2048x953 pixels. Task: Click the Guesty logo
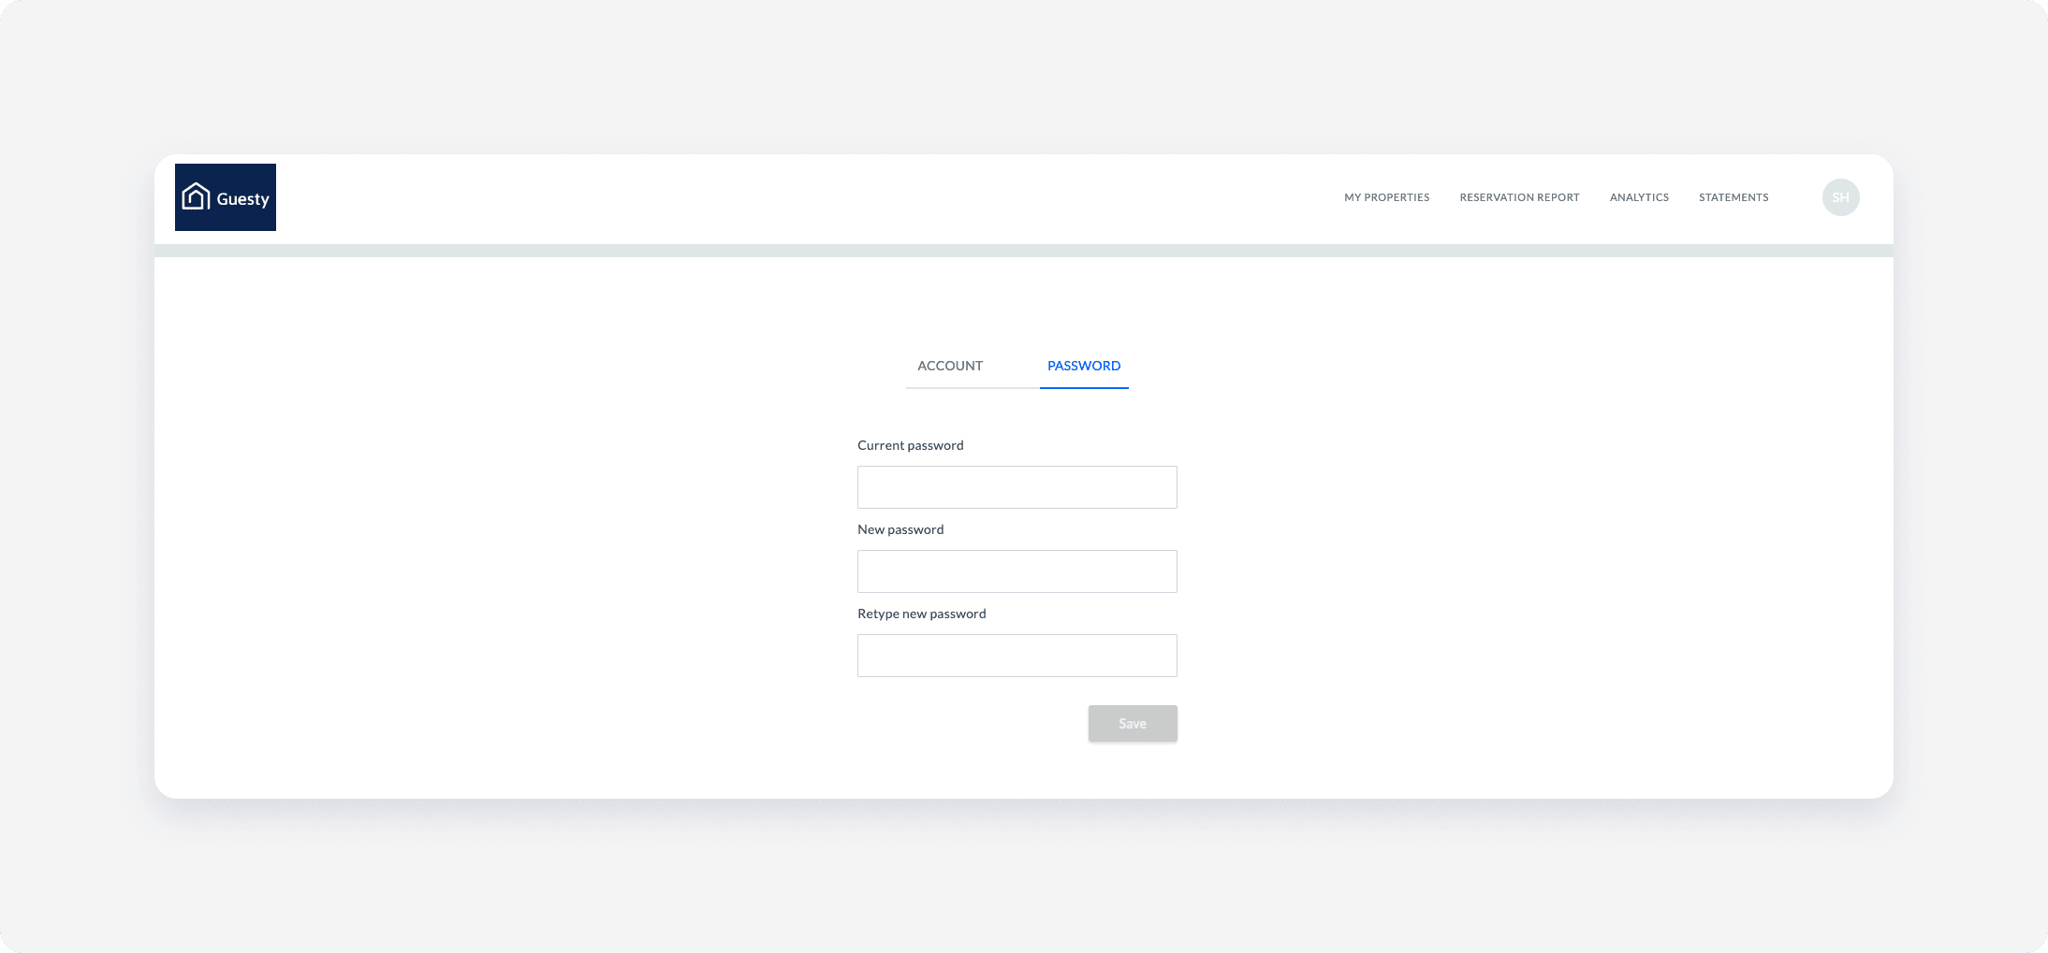[226, 197]
